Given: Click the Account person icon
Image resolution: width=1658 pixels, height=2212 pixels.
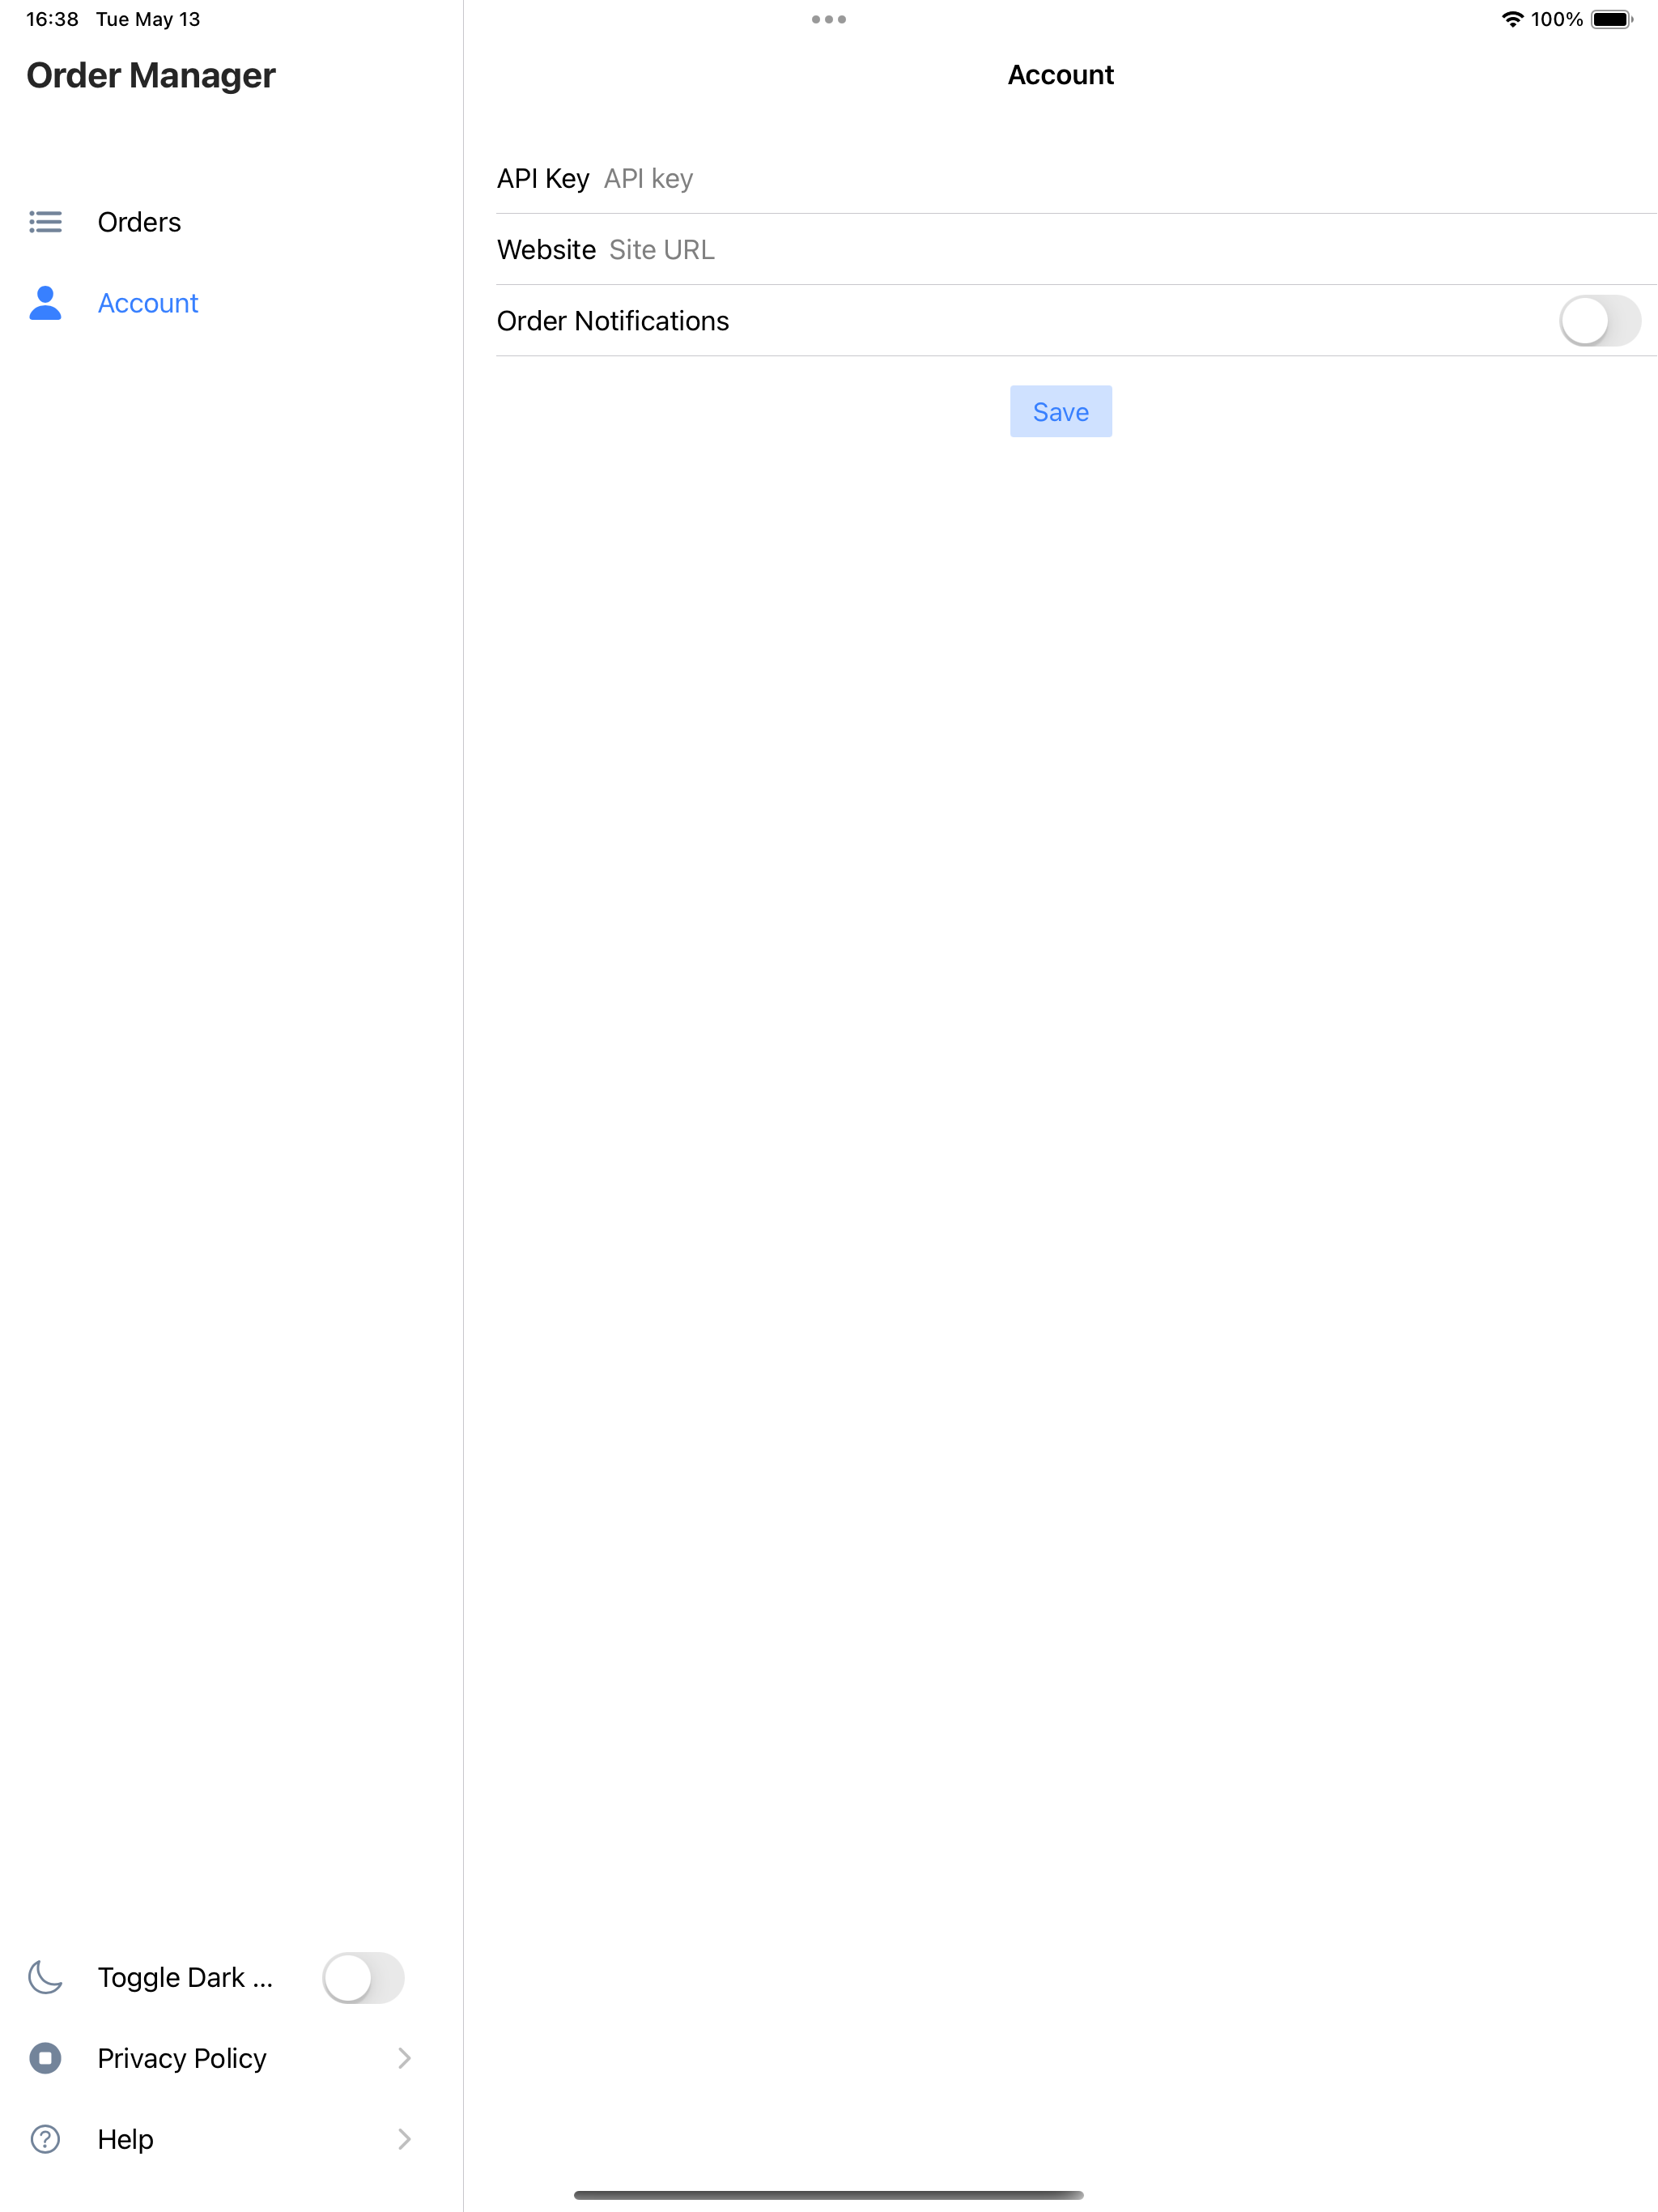Looking at the screenshot, I should [x=45, y=302].
